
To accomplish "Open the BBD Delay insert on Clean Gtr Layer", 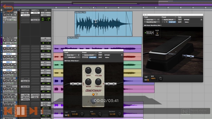I will 25,97.
